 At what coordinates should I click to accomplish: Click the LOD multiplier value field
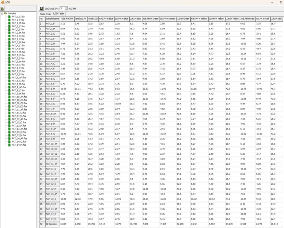[x=62, y=9]
